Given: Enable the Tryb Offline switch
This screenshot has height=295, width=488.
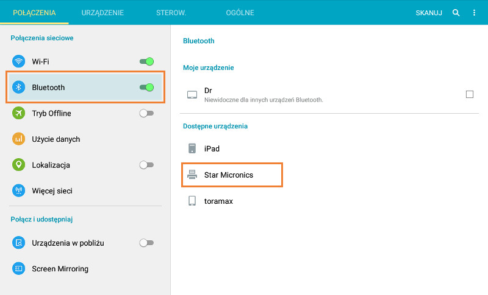Looking at the screenshot, I should click(x=146, y=113).
